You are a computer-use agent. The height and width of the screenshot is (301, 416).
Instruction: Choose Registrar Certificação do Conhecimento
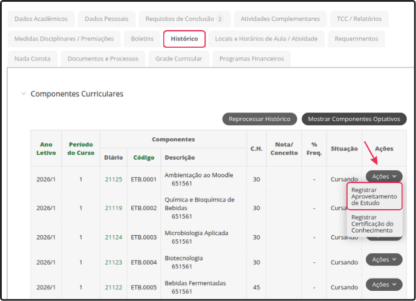coord(374,224)
